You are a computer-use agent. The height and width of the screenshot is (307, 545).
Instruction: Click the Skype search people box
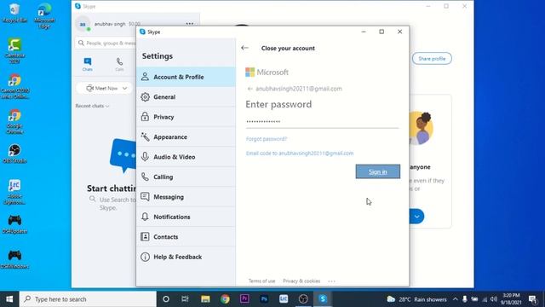pyautogui.click(x=106, y=43)
